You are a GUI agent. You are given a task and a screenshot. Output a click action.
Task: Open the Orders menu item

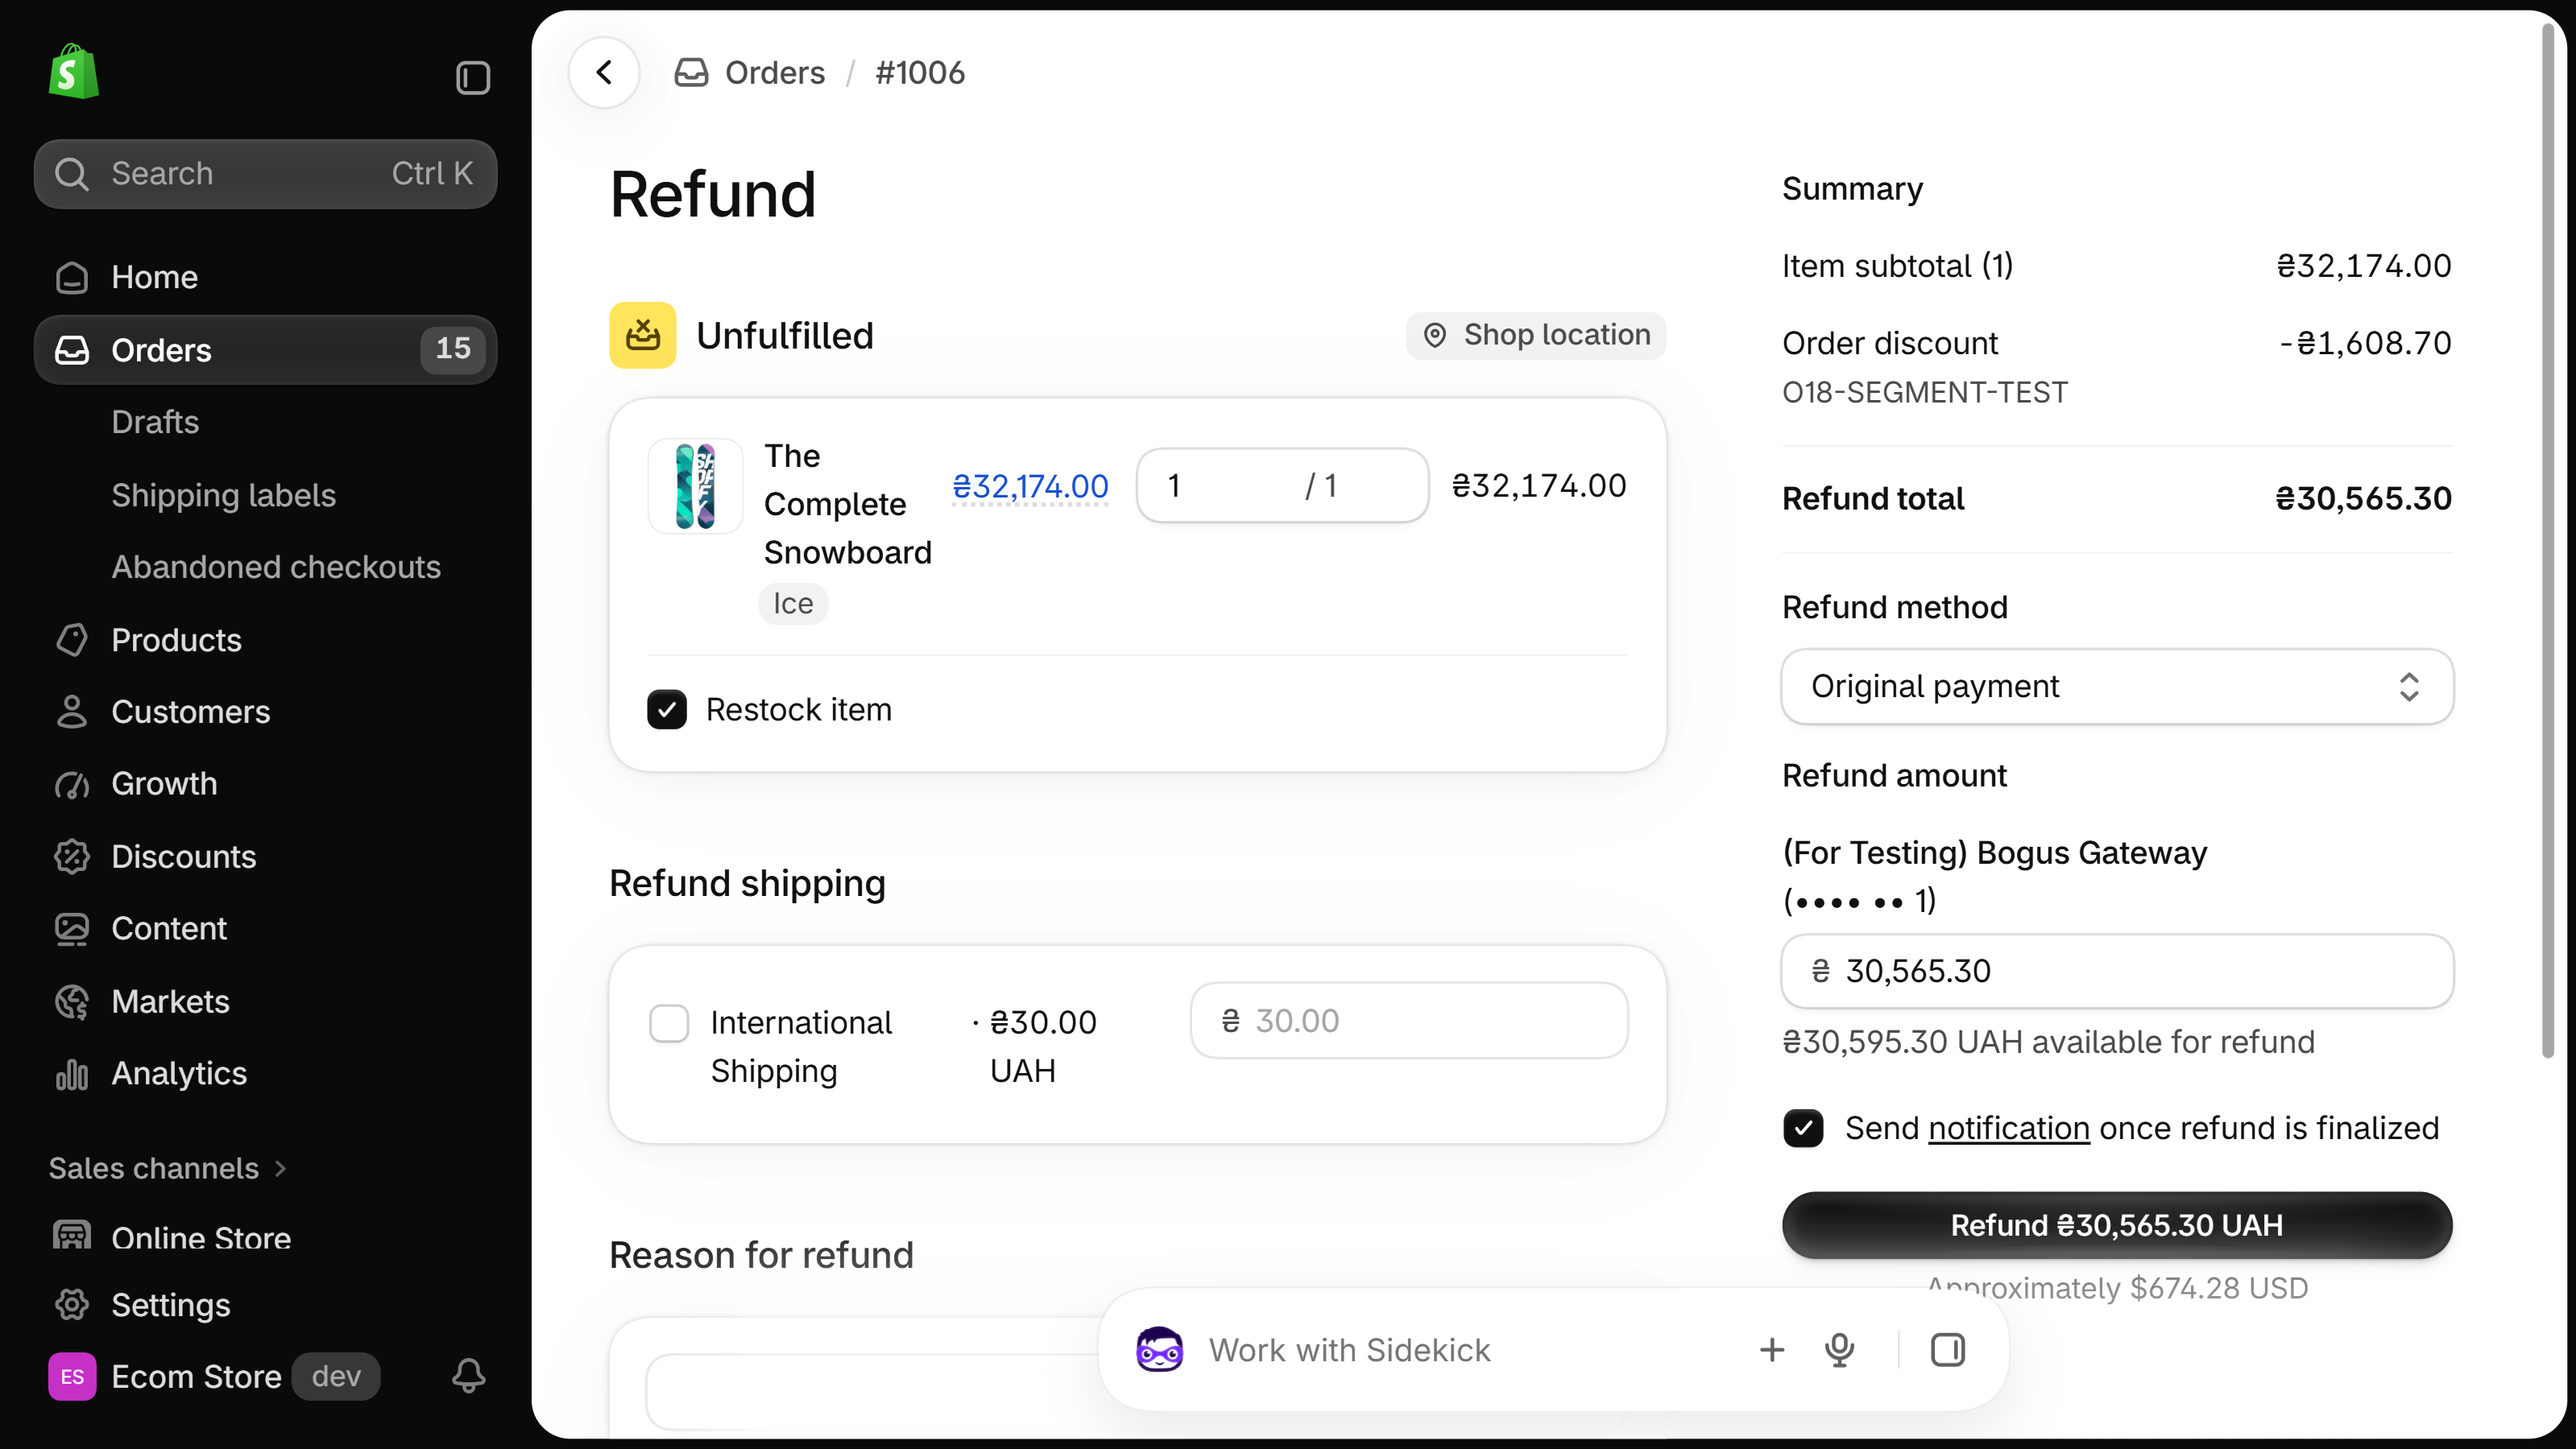[265, 349]
